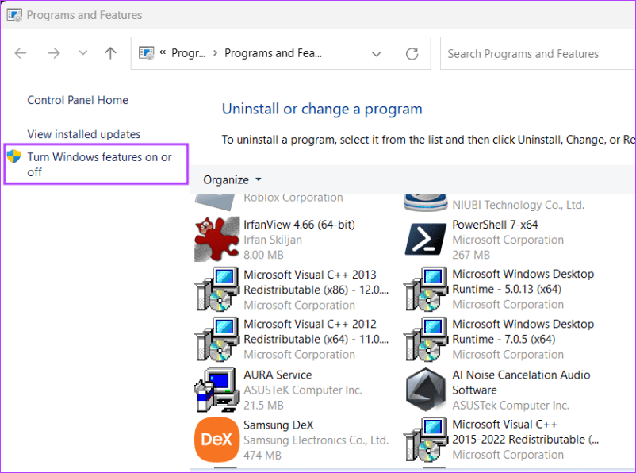Select Microsoft Visual C++ 2013 Redistributable icon
Viewport: 636px width, 473px height.
click(216, 289)
